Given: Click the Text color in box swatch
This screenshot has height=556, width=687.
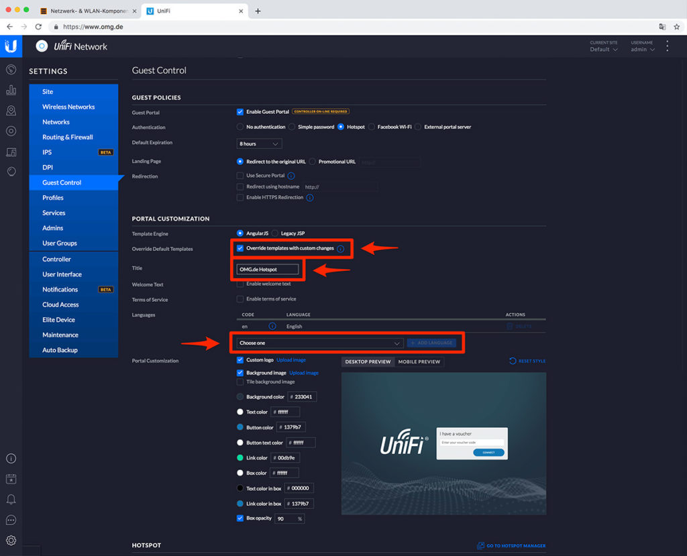Looking at the screenshot, I should pyautogui.click(x=240, y=488).
